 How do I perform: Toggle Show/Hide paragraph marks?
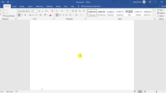pos(84,11)
